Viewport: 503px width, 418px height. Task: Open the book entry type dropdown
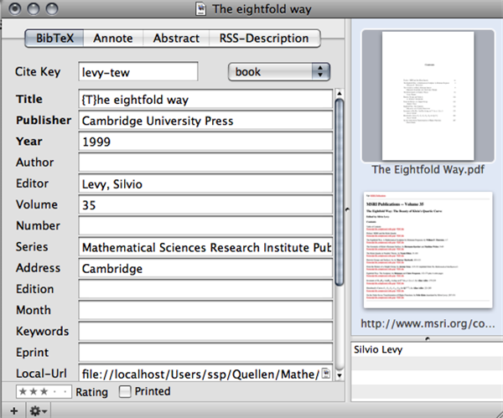coord(279,72)
